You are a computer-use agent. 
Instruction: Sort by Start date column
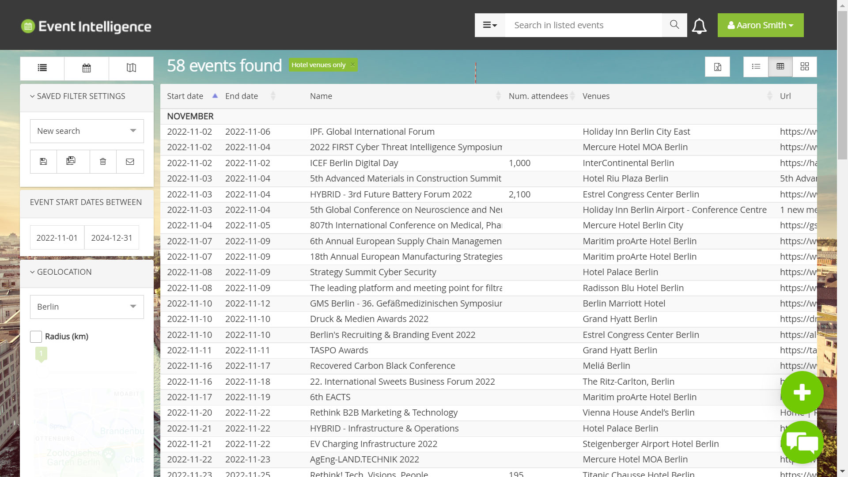click(x=193, y=96)
